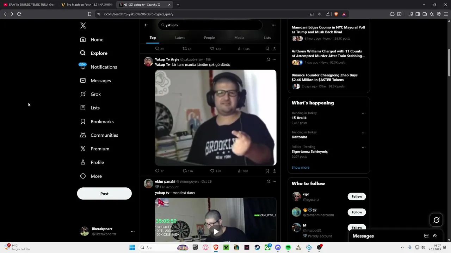Share the Yakup Tv Arşiv post

274,171
